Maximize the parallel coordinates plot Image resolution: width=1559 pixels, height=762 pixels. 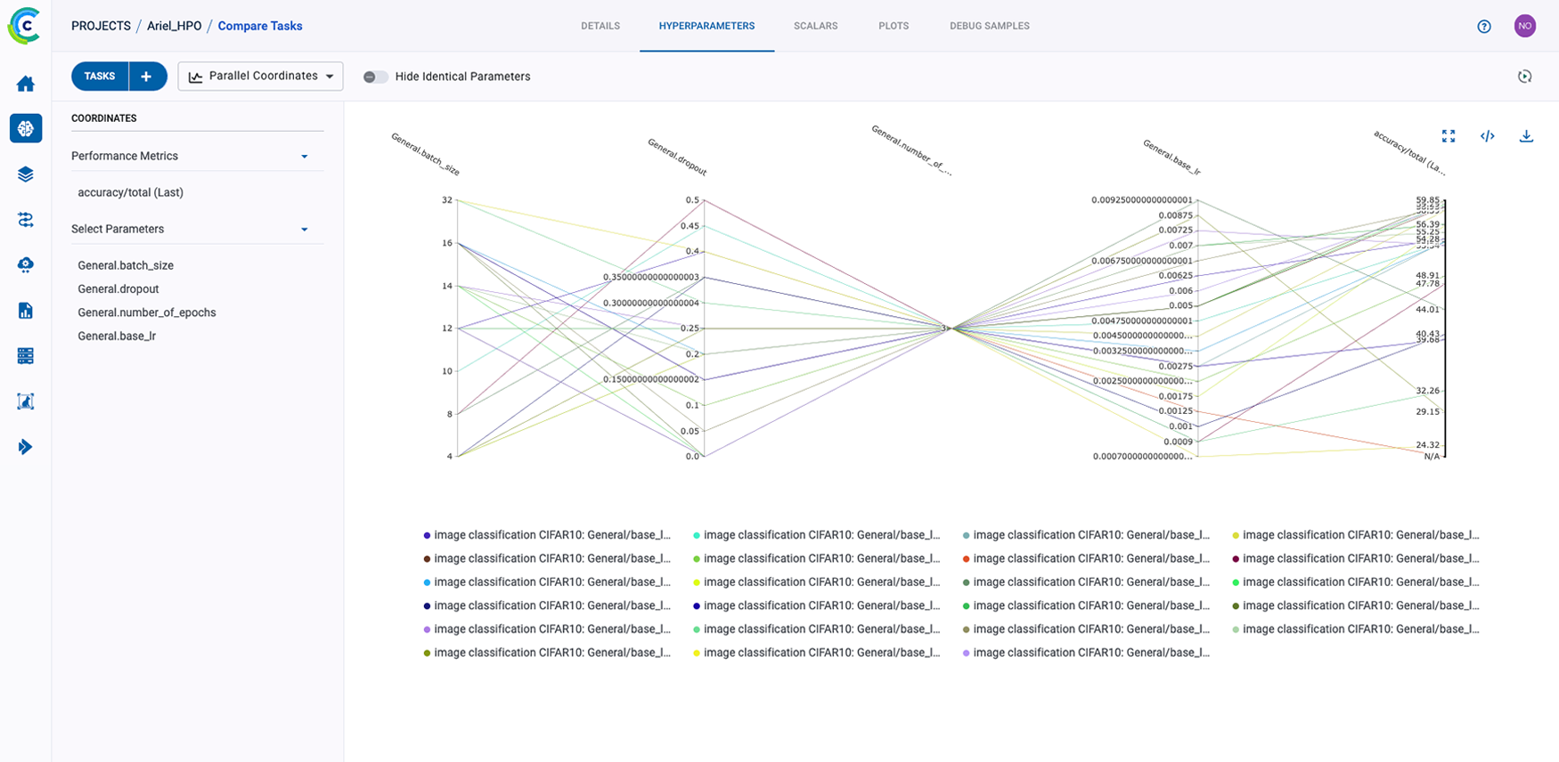click(x=1449, y=136)
